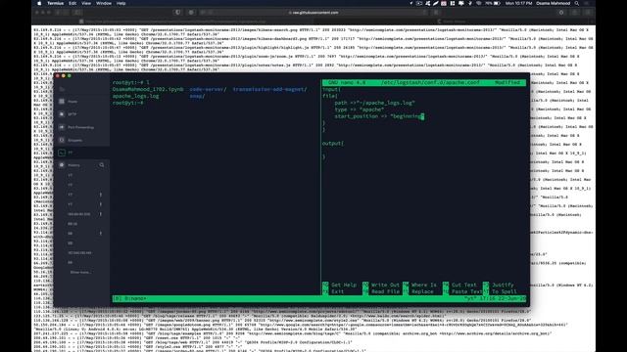Click Modified status in nano header
Viewport: 627px width, 352px height.
[507, 82]
